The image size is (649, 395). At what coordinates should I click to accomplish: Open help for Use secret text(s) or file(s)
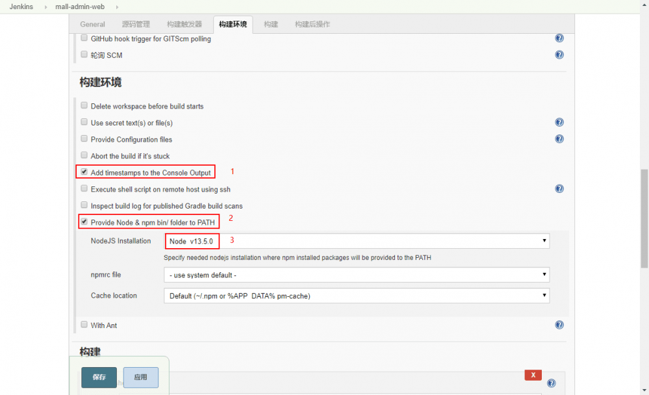(x=559, y=122)
